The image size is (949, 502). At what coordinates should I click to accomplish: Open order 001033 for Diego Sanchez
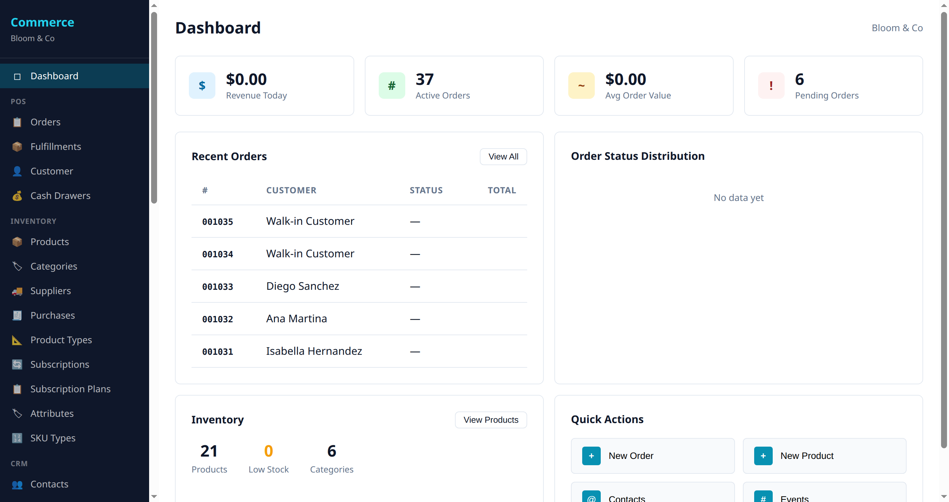302,286
